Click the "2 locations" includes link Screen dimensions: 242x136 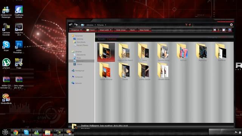(112, 39)
